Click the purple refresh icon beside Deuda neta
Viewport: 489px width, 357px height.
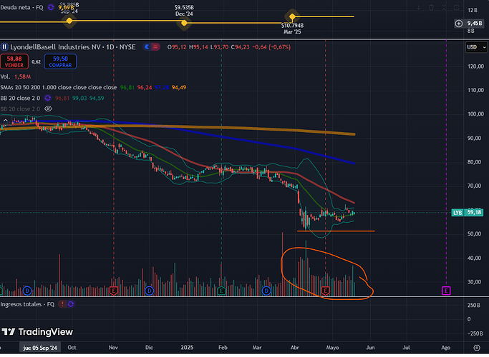coord(51,7)
